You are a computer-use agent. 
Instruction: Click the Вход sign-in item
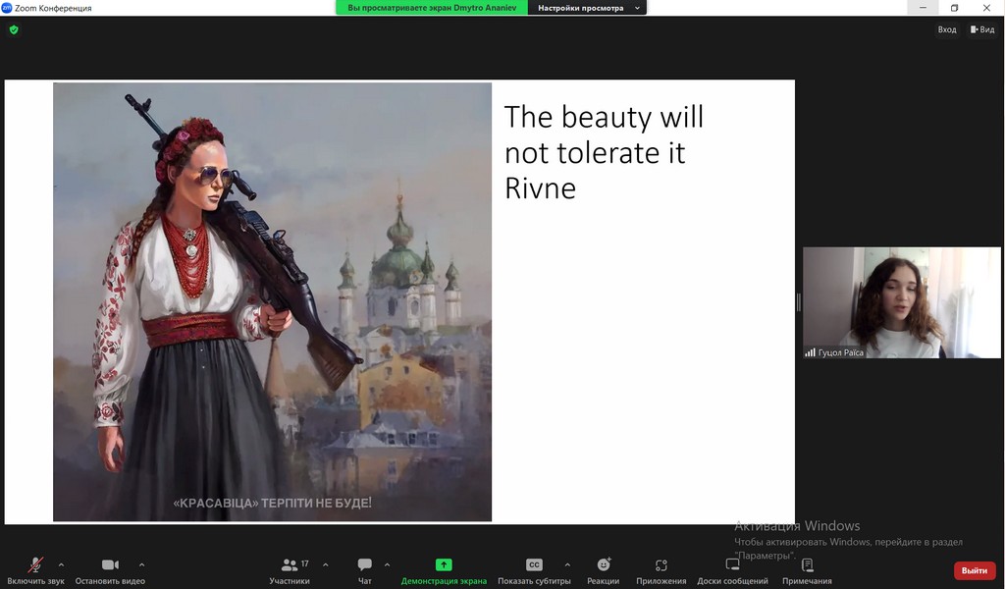pos(946,29)
